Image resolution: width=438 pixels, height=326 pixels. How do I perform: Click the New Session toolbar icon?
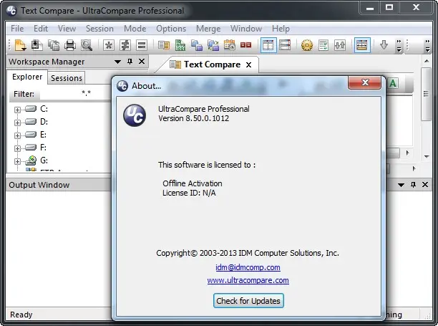pos(20,45)
